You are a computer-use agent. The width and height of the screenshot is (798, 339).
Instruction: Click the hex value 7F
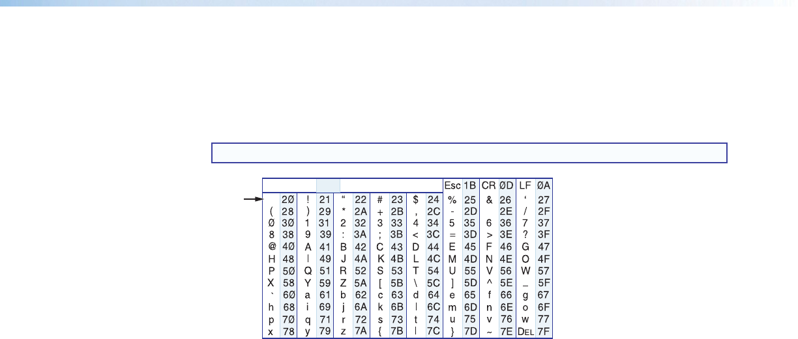543,332
